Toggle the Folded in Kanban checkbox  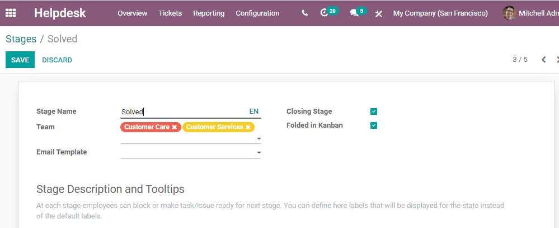(x=374, y=125)
